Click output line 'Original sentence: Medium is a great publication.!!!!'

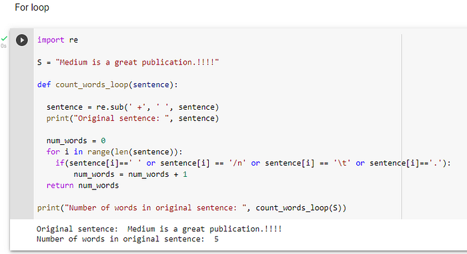coord(159,229)
